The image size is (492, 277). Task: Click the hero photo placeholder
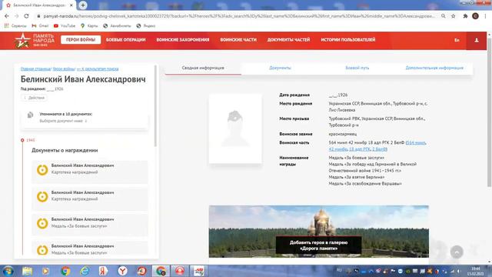[x=235, y=128]
